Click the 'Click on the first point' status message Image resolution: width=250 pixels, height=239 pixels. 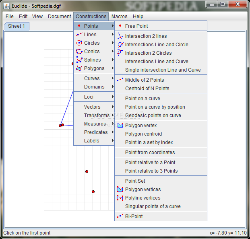(27, 233)
